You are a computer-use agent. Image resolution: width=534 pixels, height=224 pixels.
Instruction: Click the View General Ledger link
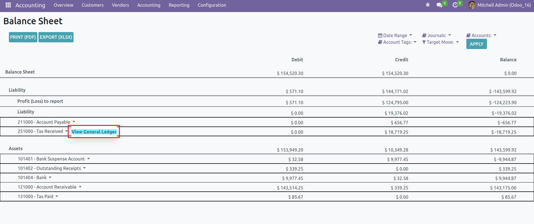pos(94,132)
